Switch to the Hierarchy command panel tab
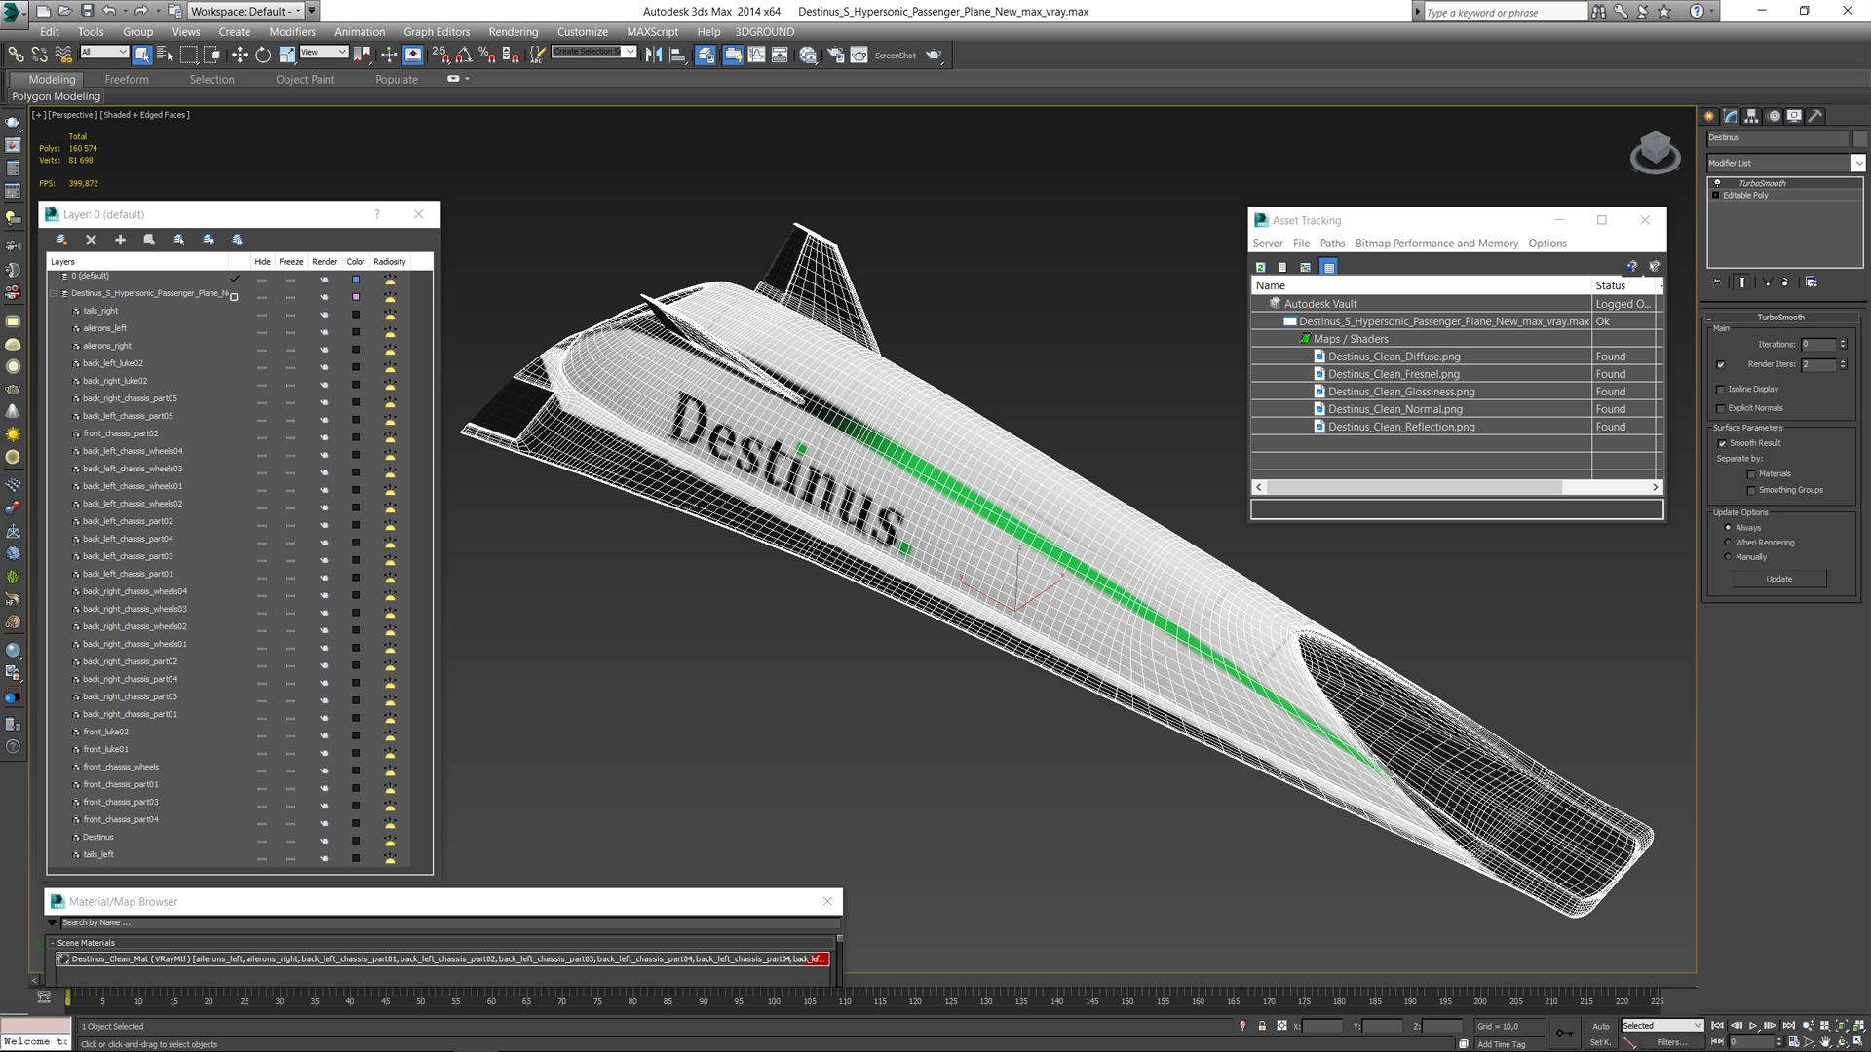 click(1751, 116)
